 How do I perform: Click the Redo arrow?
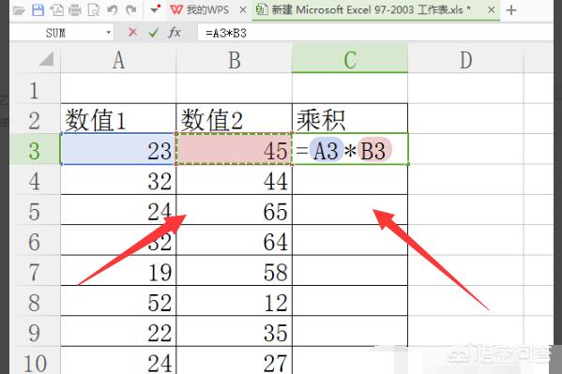click(130, 10)
